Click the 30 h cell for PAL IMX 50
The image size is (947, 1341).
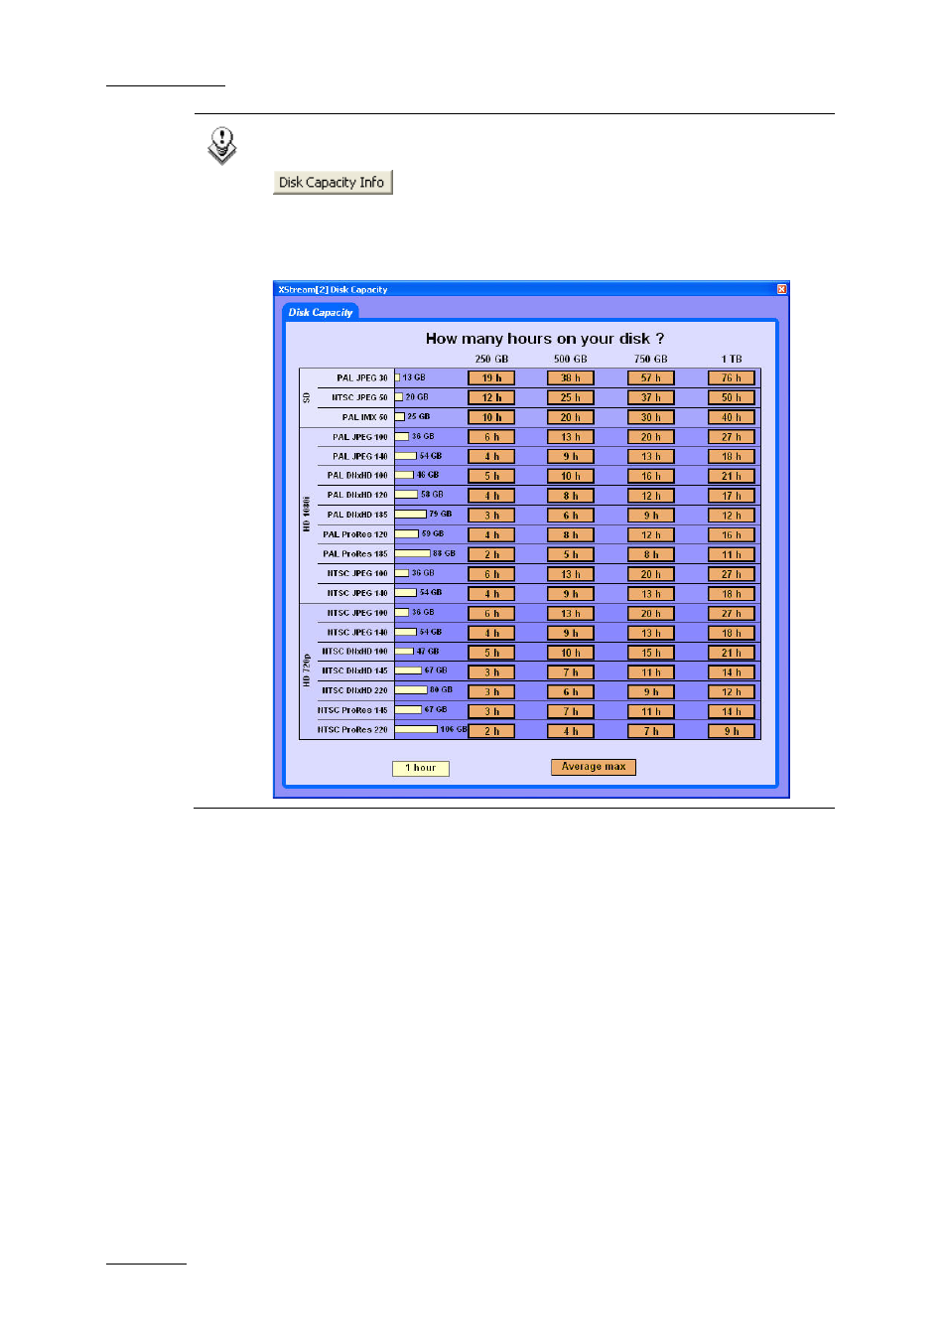pos(651,417)
